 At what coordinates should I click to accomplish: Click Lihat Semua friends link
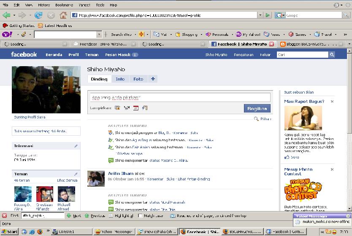click(67, 180)
